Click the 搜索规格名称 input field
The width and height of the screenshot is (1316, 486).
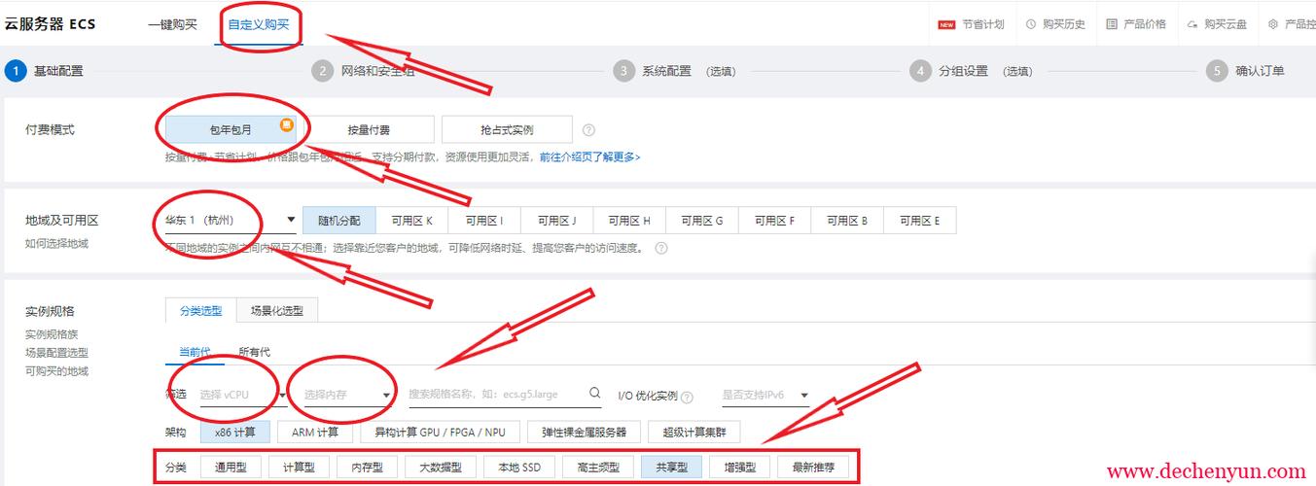point(506,394)
